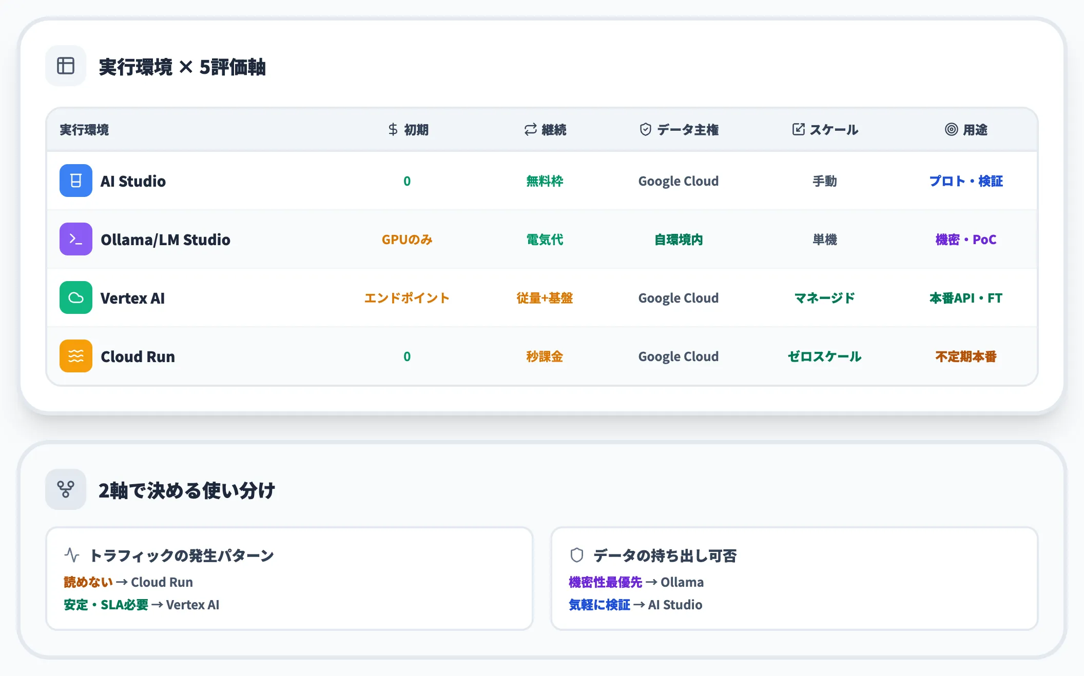Click the green cloud icon for Vertex AI
The image size is (1084, 676).
[x=76, y=297]
